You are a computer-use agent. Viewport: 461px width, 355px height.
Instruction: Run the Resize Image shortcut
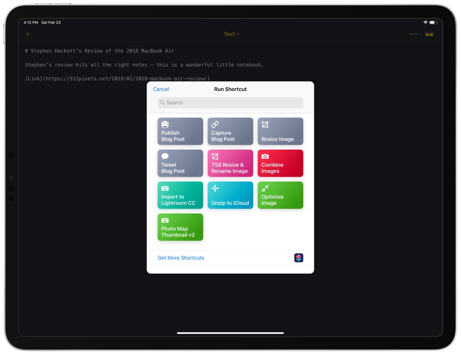point(280,131)
